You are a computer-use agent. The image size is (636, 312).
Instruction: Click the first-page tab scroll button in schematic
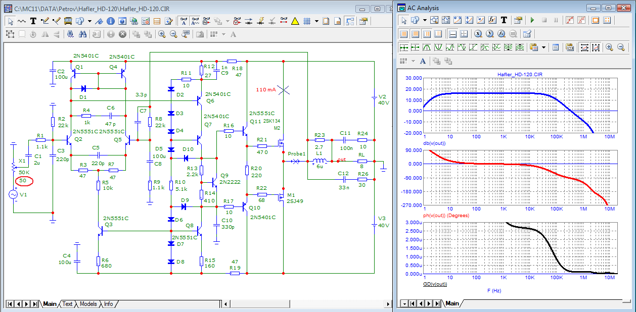coord(10,304)
